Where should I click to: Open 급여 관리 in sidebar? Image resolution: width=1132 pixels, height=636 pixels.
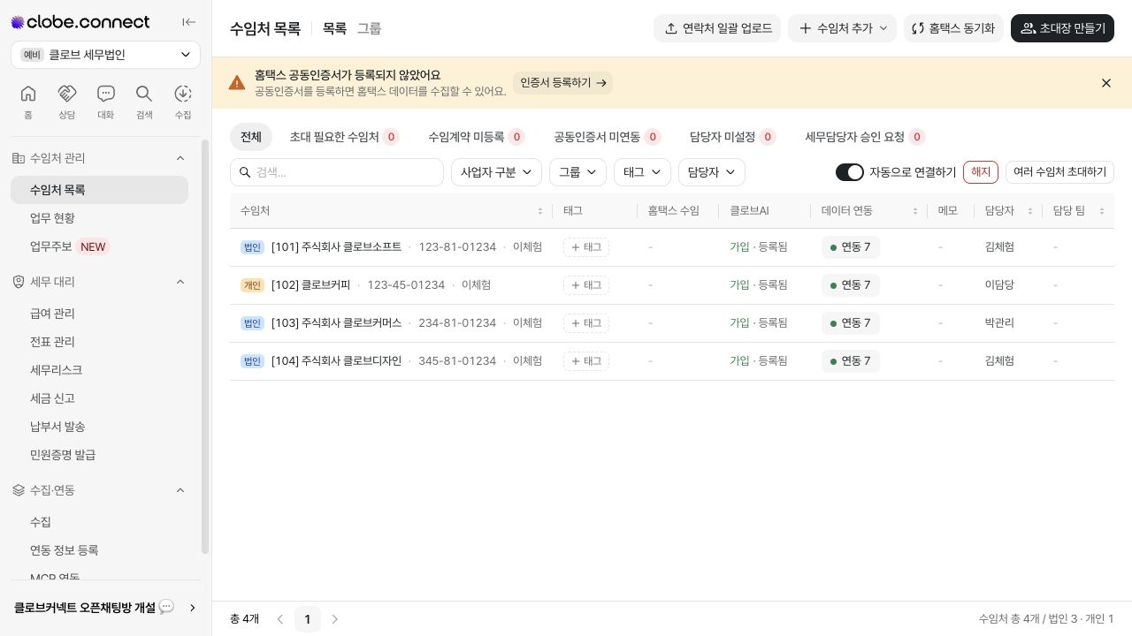99,314
